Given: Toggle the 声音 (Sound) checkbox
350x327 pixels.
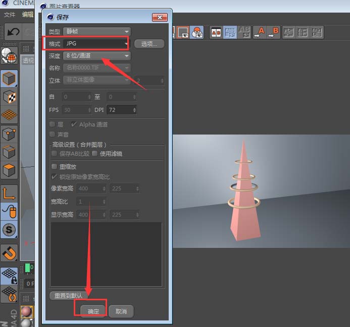Looking at the screenshot, I should [x=53, y=135].
